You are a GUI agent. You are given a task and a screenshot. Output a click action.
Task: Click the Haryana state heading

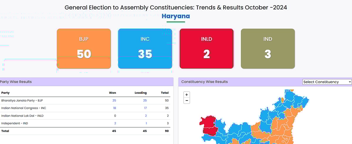(176, 16)
